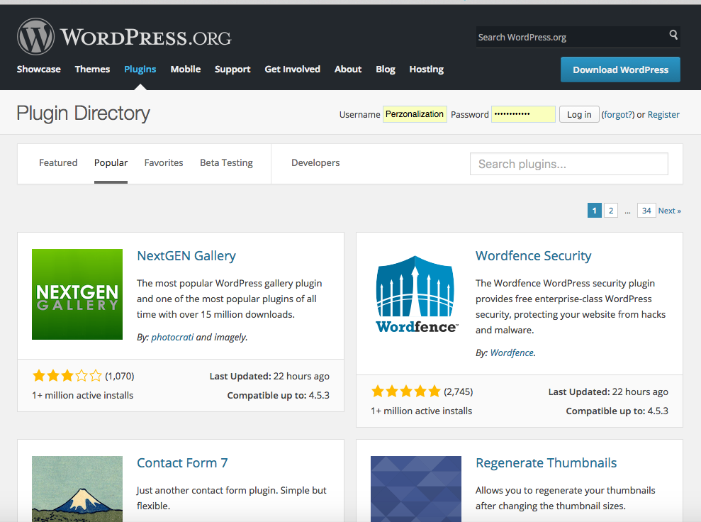701x522 pixels.
Task: Open the NextGEN Gallery plugin title
Action: click(186, 256)
